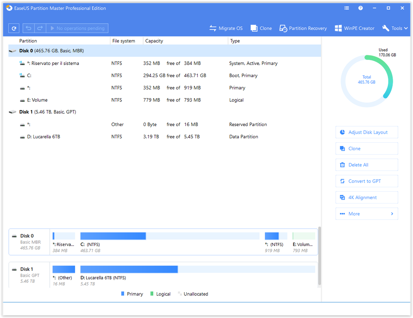Select D: Lucarella 6TB partition row
This screenshot has height=318, width=413.
[165, 136]
